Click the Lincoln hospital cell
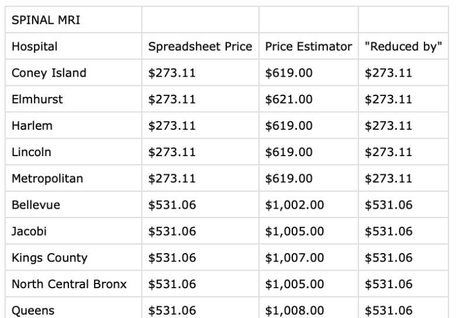456x318 pixels. tap(74, 152)
